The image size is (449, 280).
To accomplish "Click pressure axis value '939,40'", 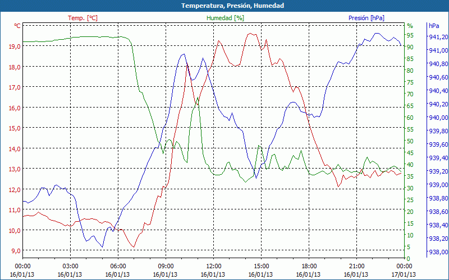I will coord(438,158).
